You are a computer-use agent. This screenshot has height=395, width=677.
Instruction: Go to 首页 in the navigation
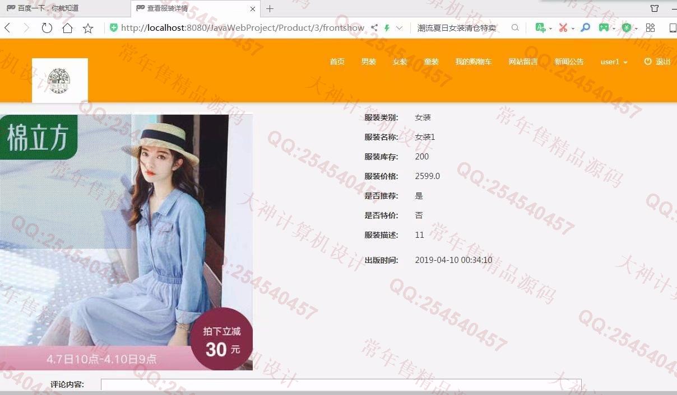pos(337,62)
